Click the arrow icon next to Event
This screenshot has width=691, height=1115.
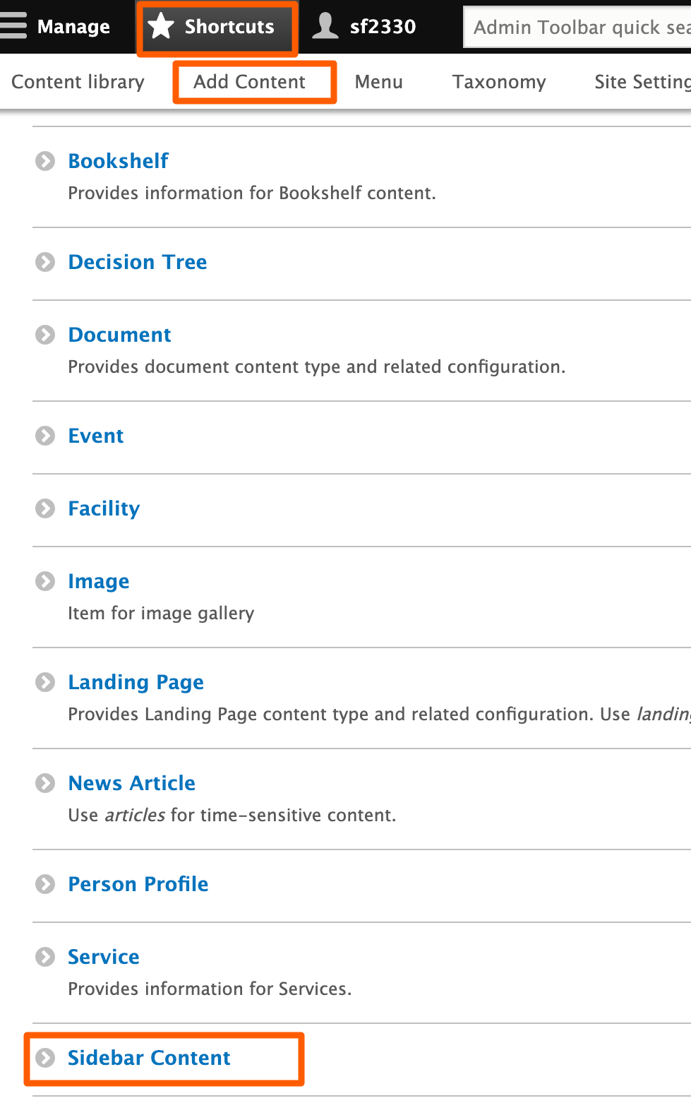(x=45, y=436)
